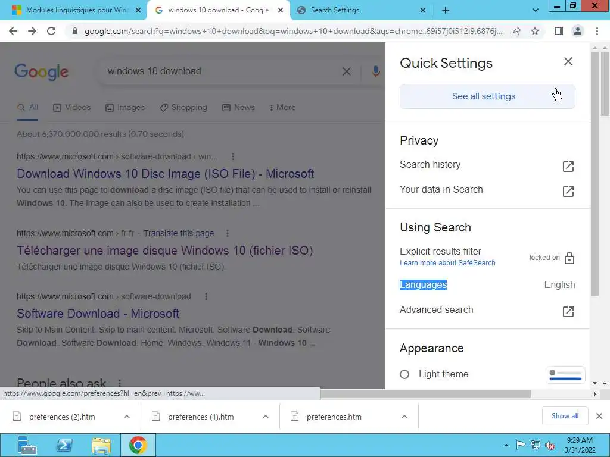Screen dimensions: 610x457
Task: Expand preferences (1).htm download options
Action: (266, 417)
